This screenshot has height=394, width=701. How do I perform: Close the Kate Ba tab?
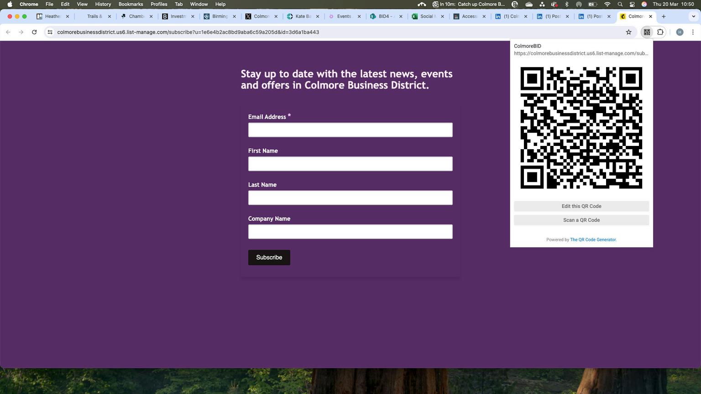coord(318,16)
